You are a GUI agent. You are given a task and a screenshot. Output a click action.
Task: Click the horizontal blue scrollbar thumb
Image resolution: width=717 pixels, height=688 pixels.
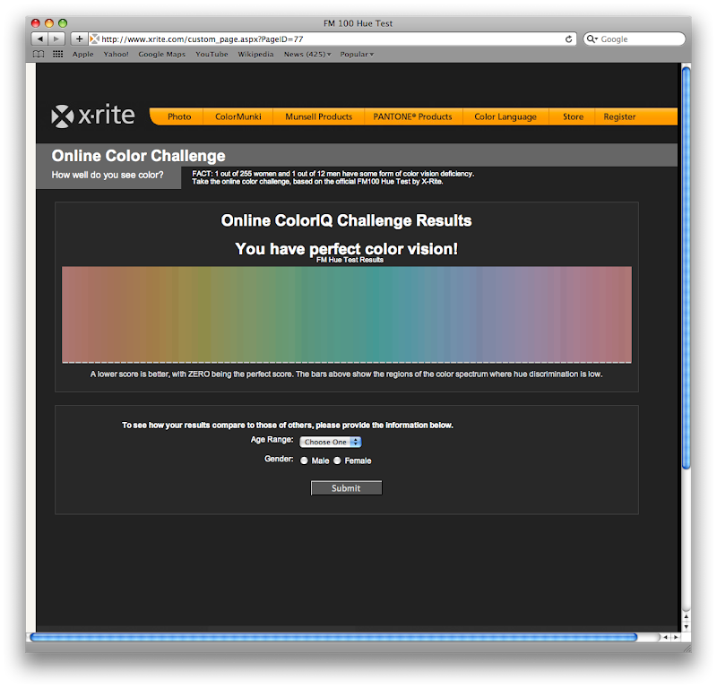(333, 637)
